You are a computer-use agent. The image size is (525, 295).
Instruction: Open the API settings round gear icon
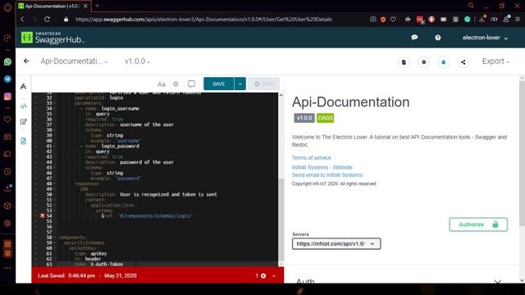423,62
